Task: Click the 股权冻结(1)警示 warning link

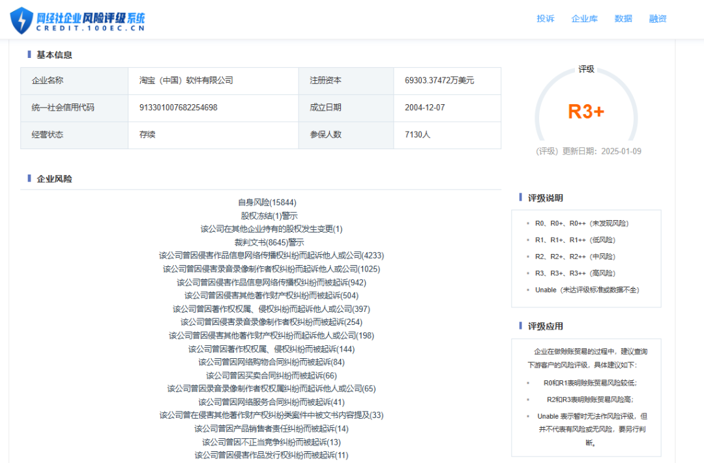Action: [269, 215]
